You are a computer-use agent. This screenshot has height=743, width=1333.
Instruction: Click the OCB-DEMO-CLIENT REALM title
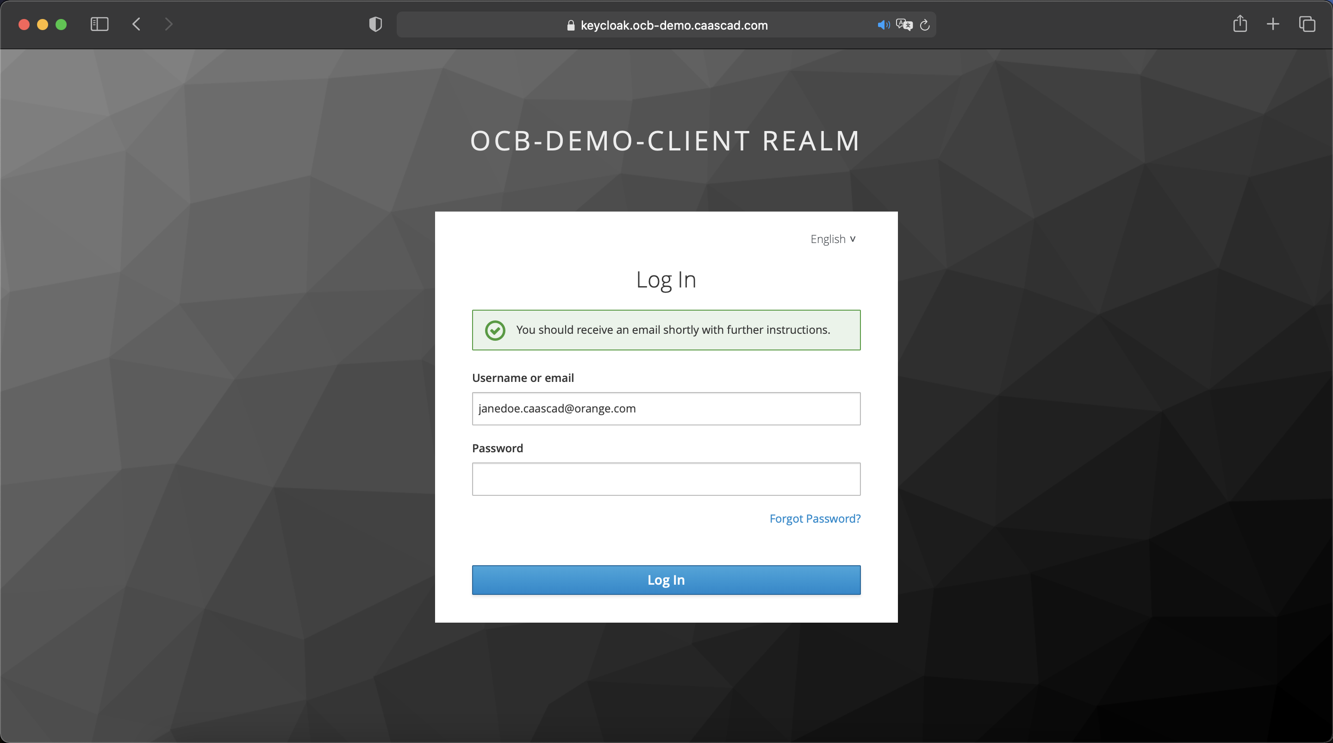pos(666,141)
